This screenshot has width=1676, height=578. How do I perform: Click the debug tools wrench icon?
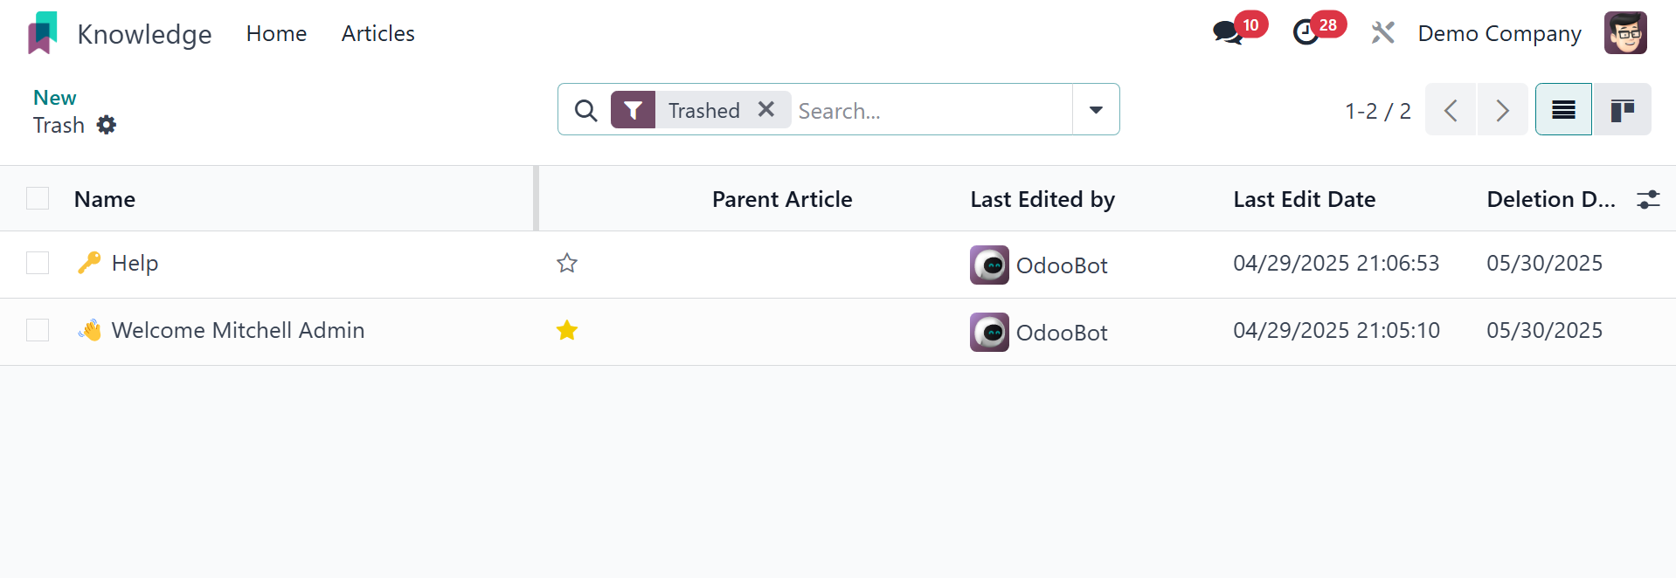pos(1382,33)
